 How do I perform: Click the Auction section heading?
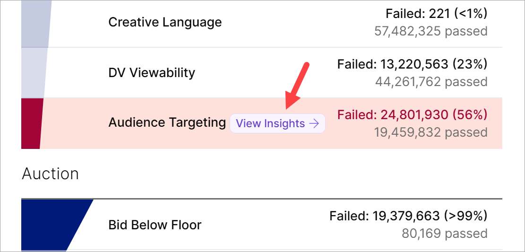pos(50,174)
